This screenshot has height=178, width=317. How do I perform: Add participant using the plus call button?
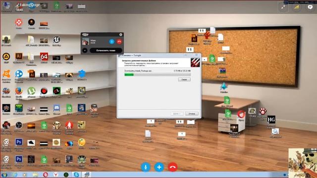[x=159, y=167]
